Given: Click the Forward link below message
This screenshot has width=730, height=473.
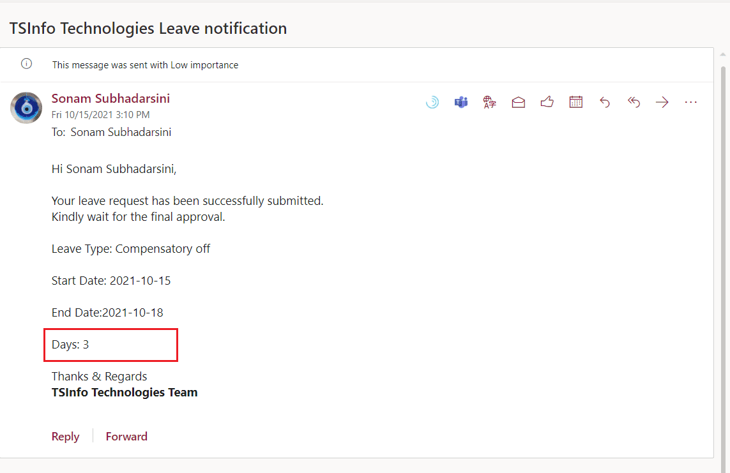Looking at the screenshot, I should pos(126,436).
